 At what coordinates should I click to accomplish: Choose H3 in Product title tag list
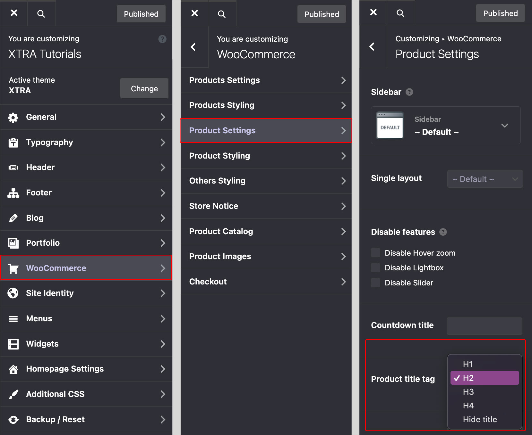(x=468, y=392)
